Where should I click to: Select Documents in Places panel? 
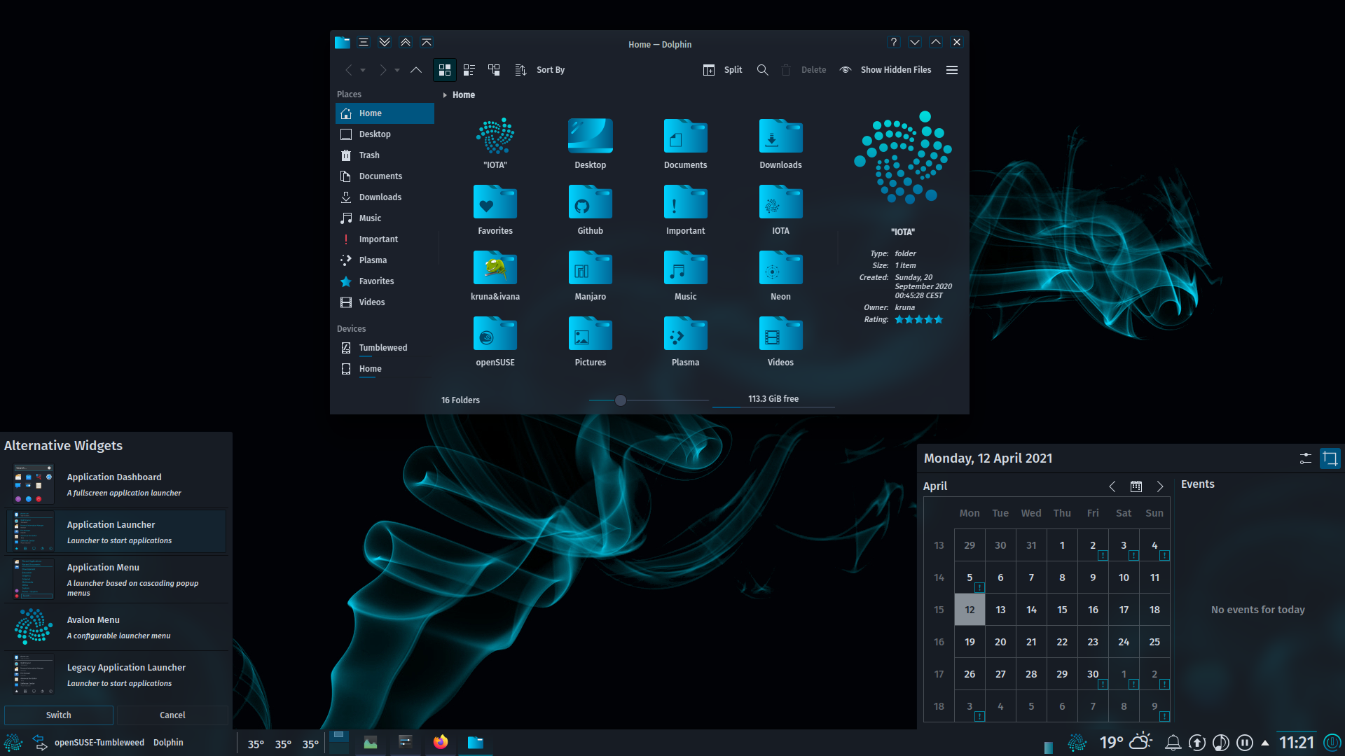[385, 176]
